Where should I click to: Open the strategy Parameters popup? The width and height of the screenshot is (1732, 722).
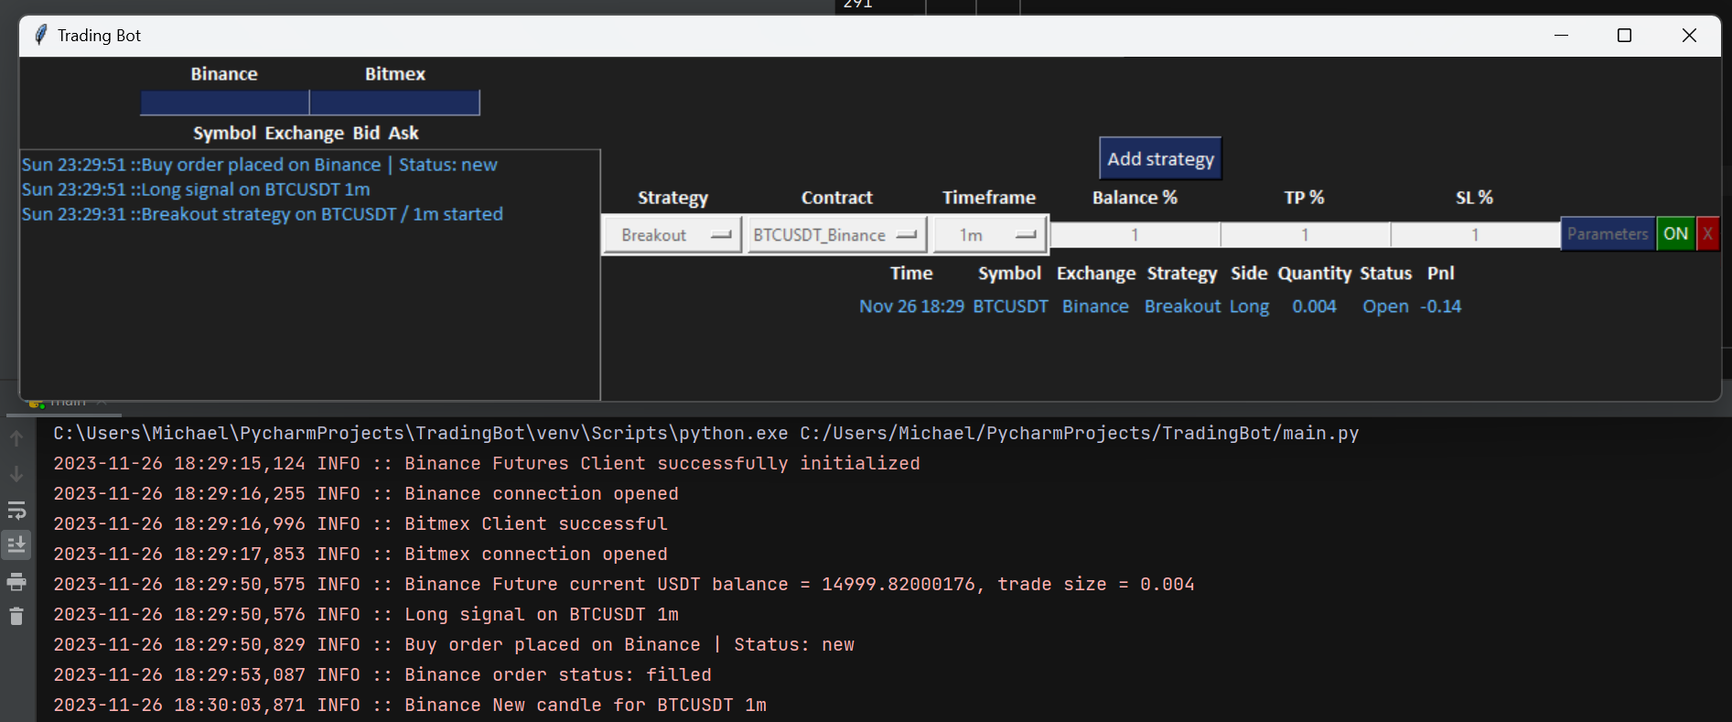click(1608, 234)
